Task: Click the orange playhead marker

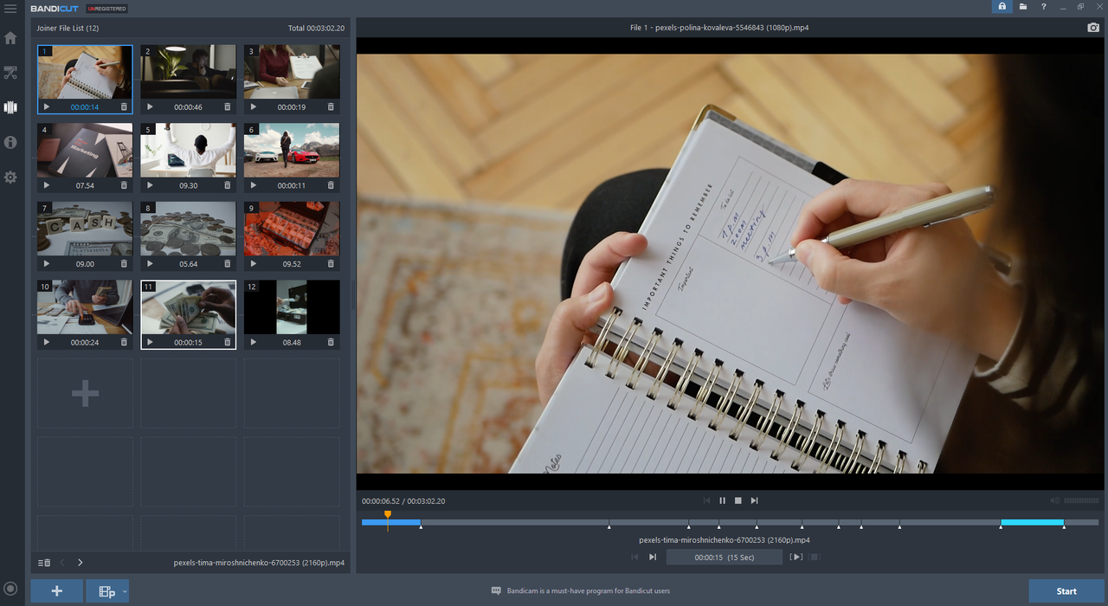Action: click(x=388, y=517)
